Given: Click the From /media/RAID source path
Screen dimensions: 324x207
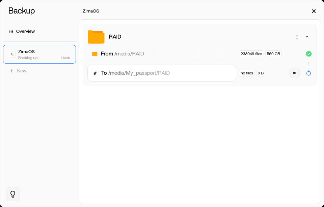Looking at the screenshot, I should pos(122,54).
